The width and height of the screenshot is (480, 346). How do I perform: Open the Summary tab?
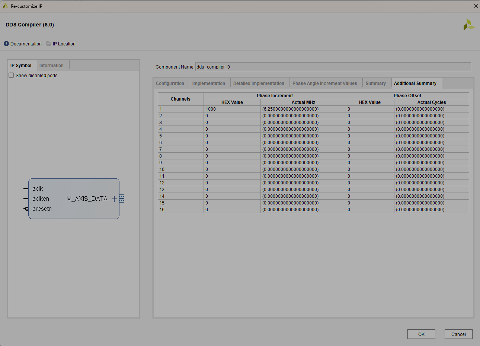tap(376, 83)
